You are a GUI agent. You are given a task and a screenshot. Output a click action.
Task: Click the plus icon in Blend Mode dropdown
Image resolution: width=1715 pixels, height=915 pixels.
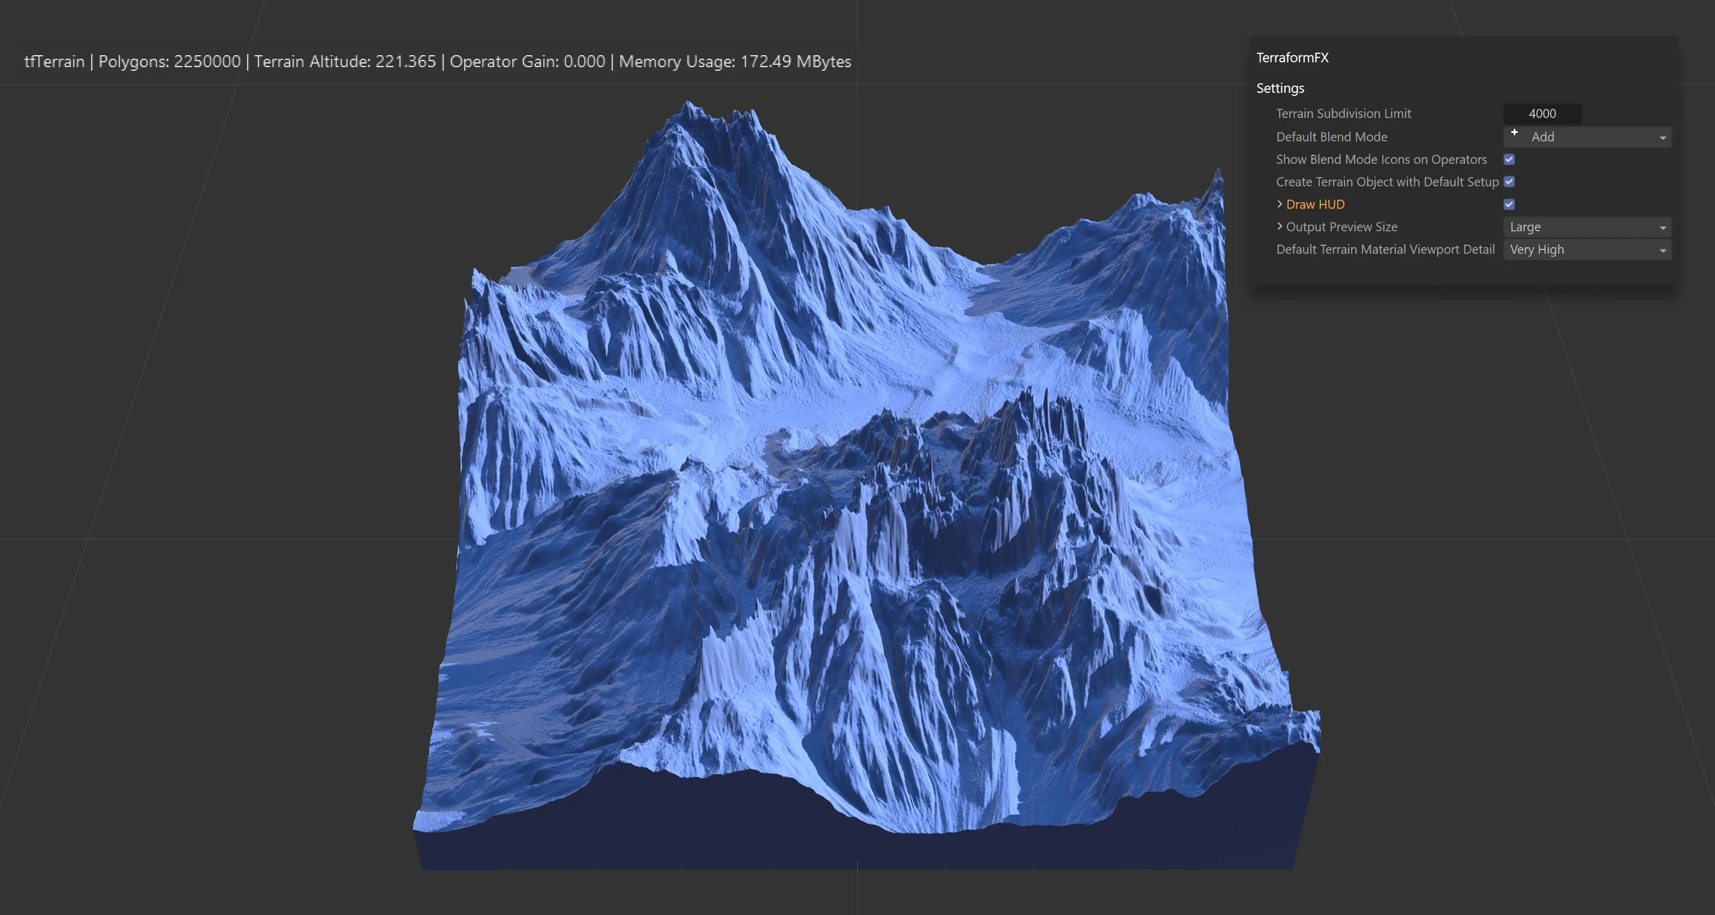click(x=1514, y=133)
